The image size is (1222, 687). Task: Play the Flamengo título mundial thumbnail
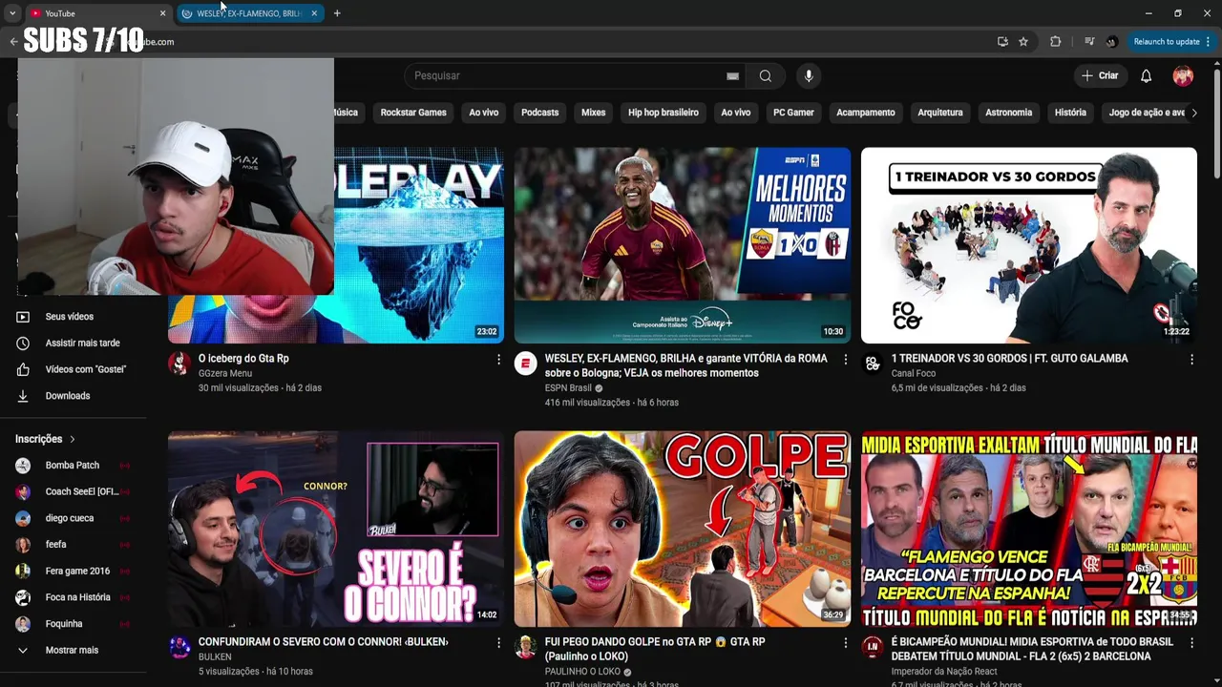(1029, 529)
